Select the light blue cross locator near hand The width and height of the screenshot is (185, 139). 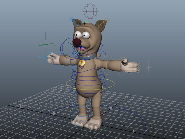pyautogui.click(x=42, y=57)
